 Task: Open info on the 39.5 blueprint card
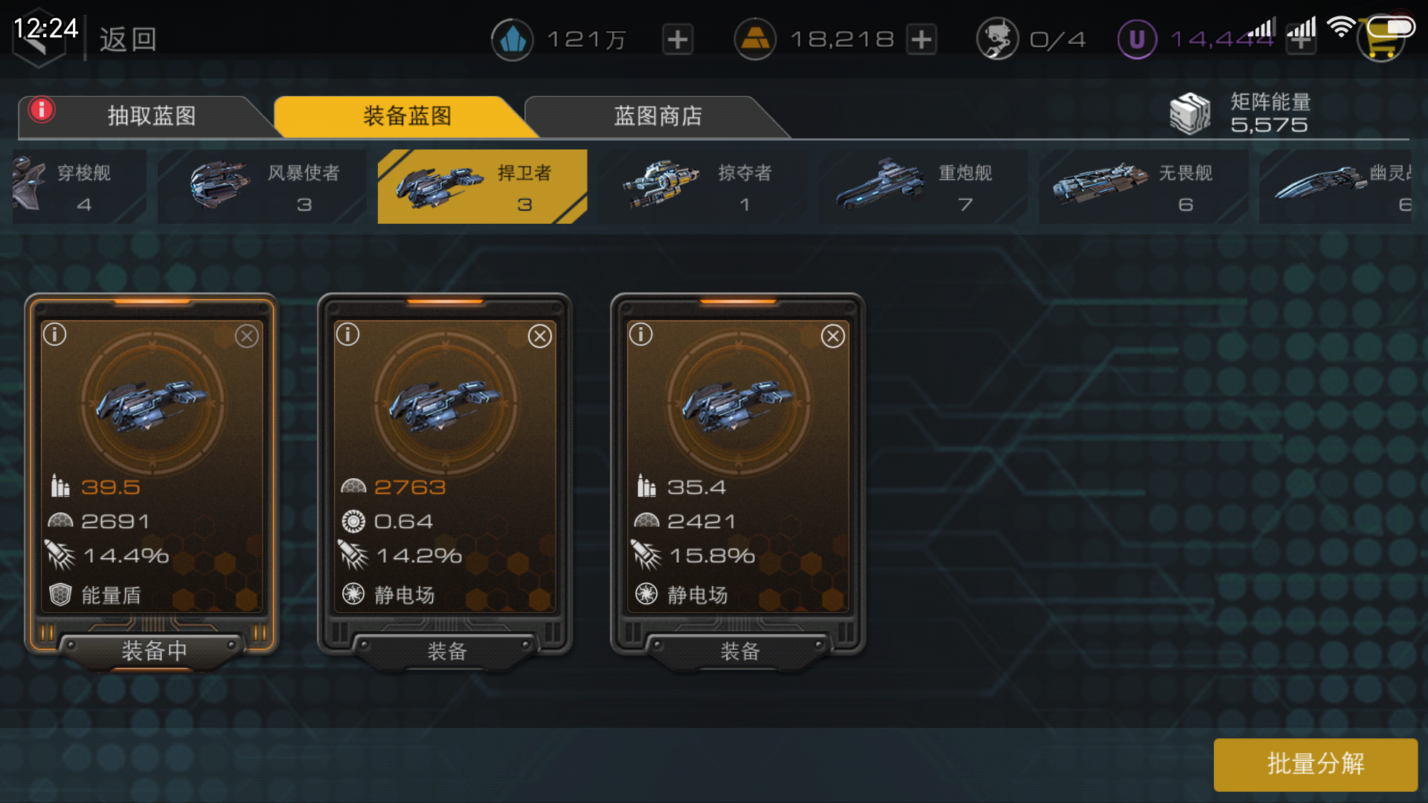pyautogui.click(x=54, y=335)
